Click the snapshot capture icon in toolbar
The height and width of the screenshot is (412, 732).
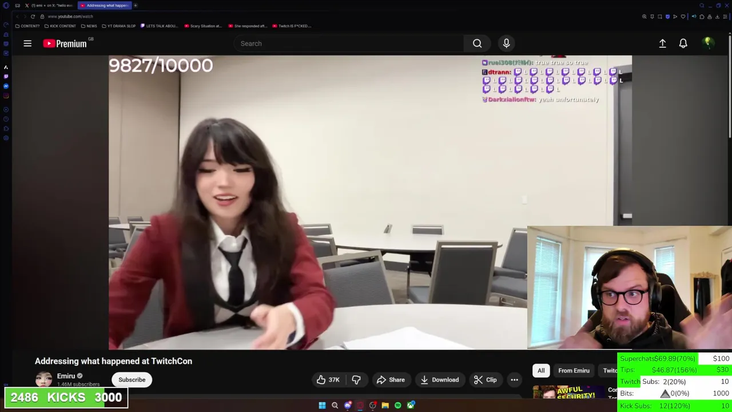coord(660,17)
